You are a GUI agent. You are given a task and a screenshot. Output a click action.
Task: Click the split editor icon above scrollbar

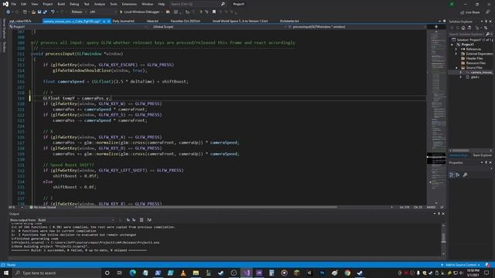click(436, 27)
